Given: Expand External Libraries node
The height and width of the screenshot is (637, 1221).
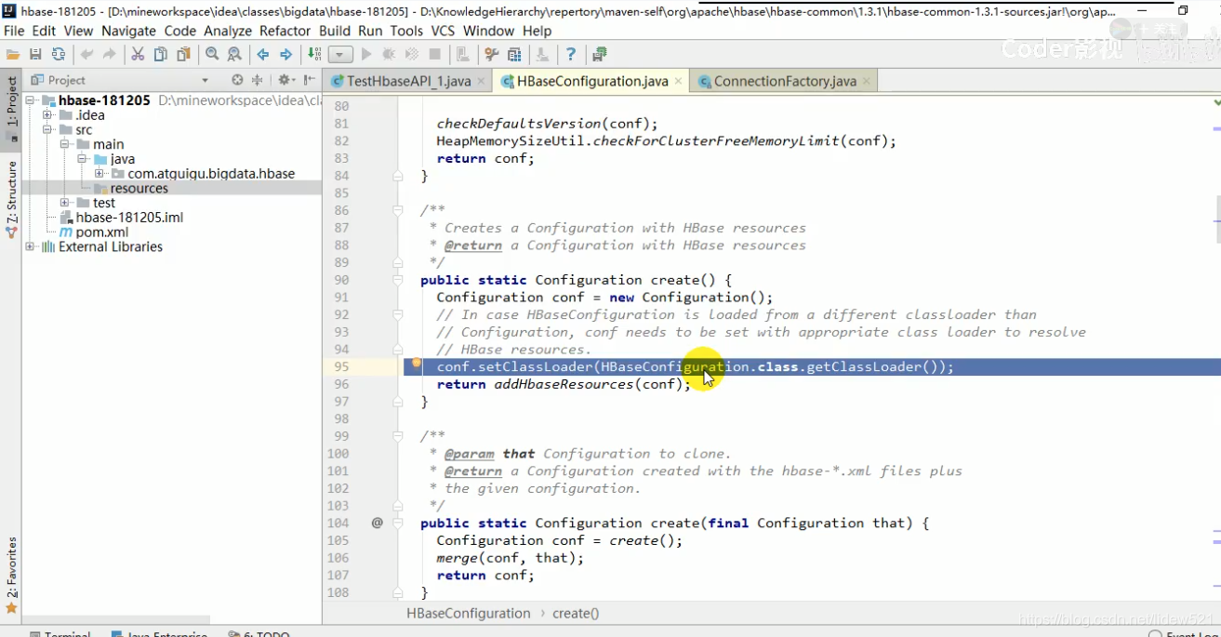Looking at the screenshot, I should (31, 246).
